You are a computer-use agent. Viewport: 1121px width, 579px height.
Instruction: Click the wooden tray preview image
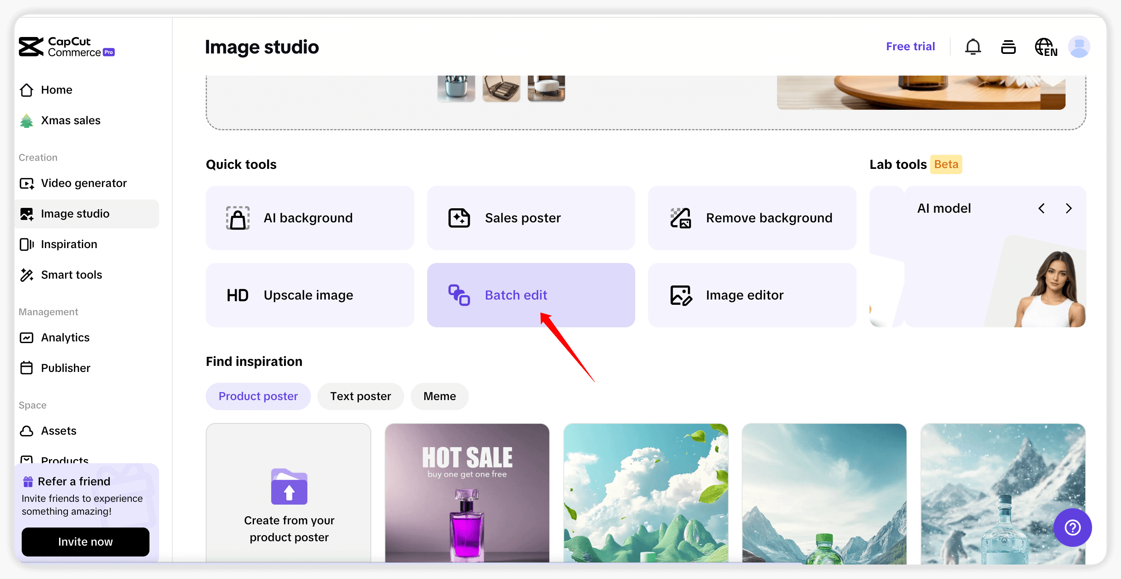pyautogui.click(x=921, y=92)
